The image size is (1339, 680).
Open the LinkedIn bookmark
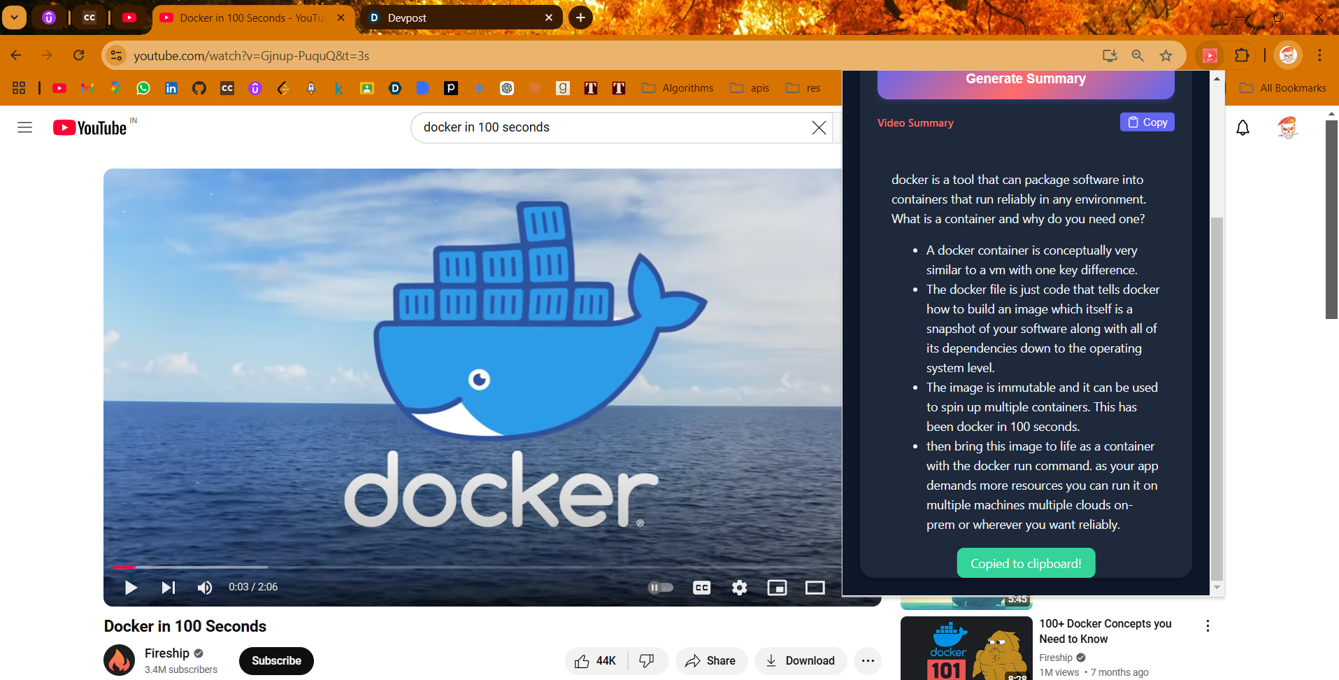pos(171,88)
